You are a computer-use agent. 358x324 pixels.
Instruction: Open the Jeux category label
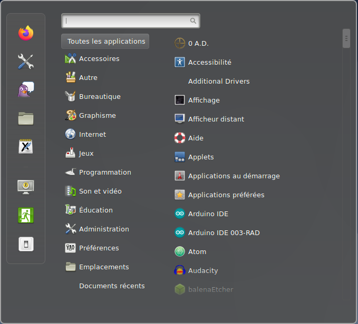click(x=86, y=154)
